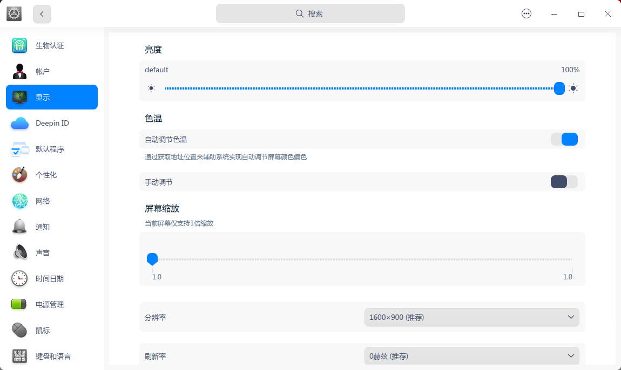This screenshot has width=621, height=370.
Task: Enable manual color temperature adjustment switch
Action: pyautogui.click(x=564, y=182)
